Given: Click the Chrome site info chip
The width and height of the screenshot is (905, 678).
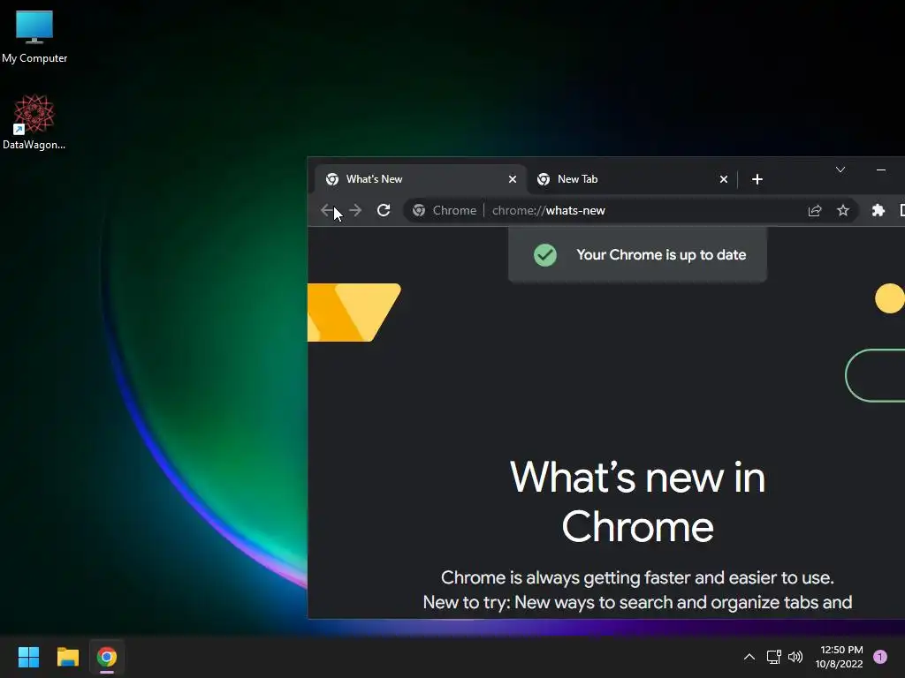Looking at the screenshot, I should point(444,210).
